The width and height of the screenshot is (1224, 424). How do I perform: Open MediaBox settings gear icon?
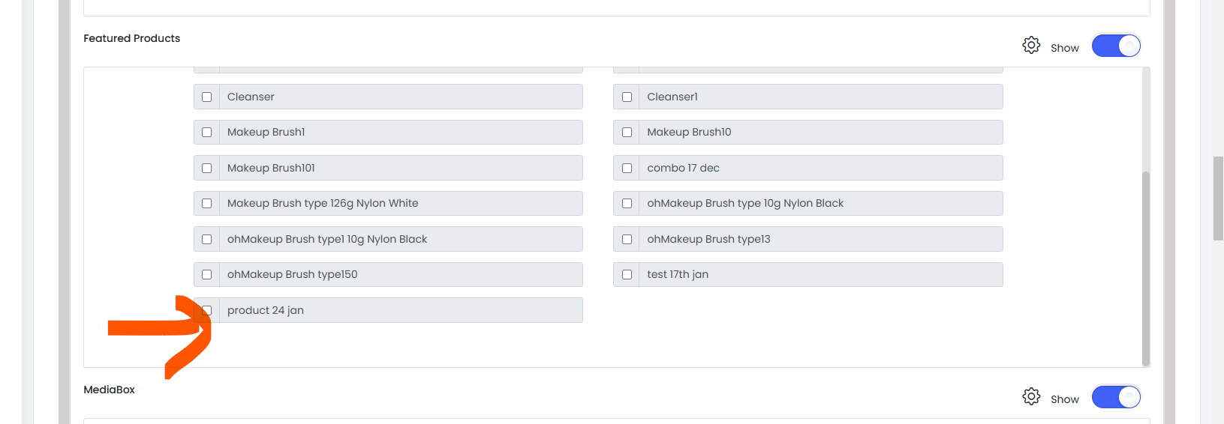click(1031, 396)
